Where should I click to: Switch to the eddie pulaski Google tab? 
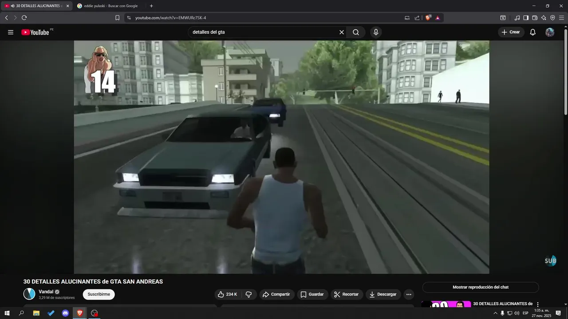[x=107, y=6]
